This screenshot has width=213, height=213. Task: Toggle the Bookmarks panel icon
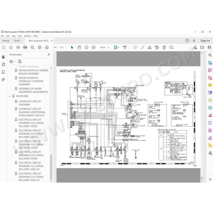[3, 72]
